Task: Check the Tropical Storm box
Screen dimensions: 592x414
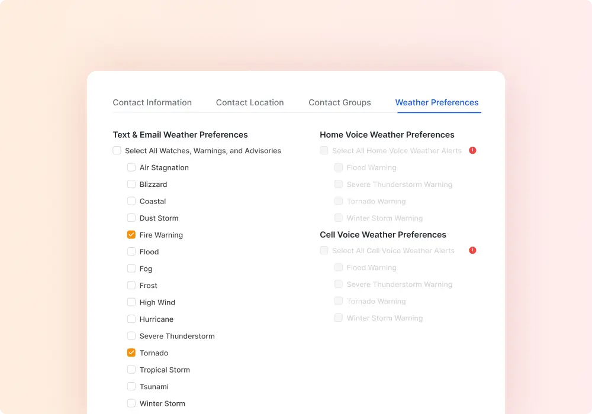Action: 131,370
